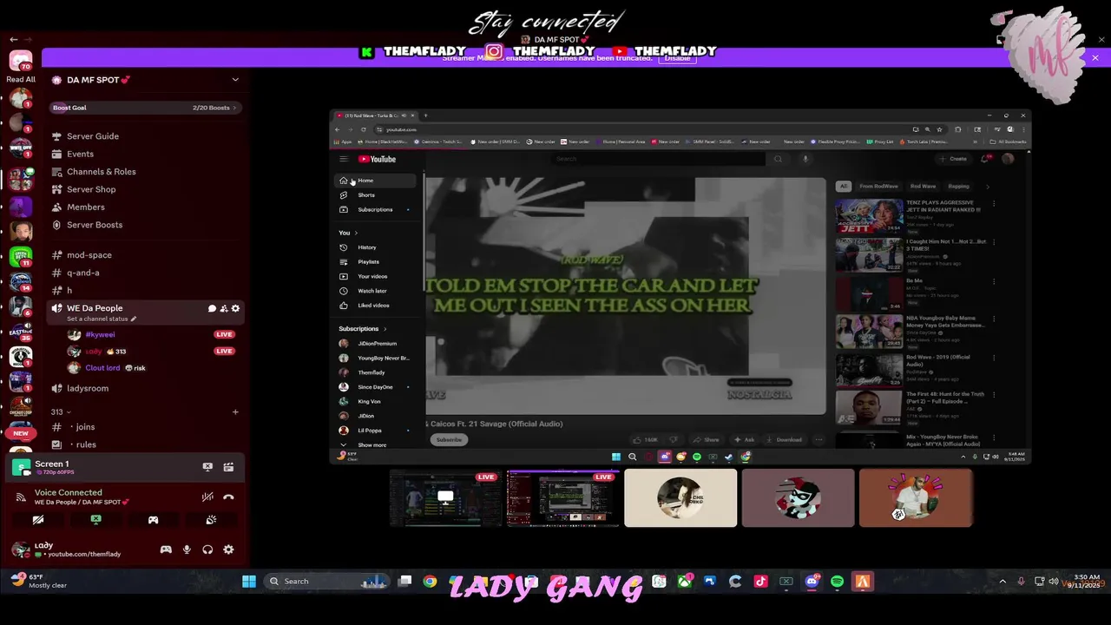
Task: Expand YouTube Subscriptions section arrow
Action: 385,329
